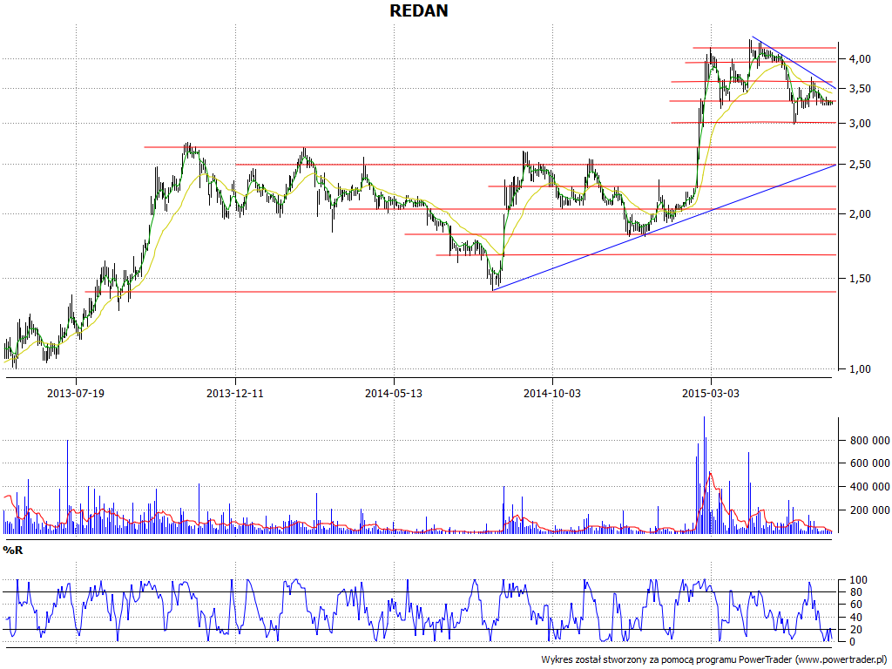Click the 200 000 volume axis label

pos(870,510)
